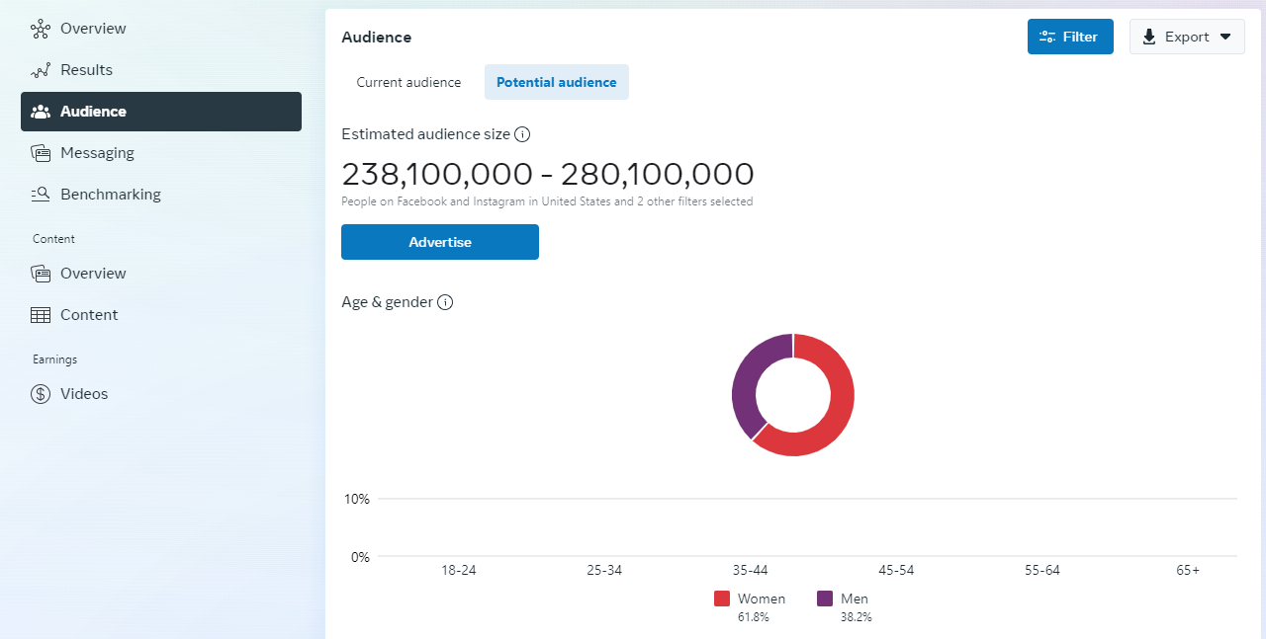1266x639 pixels.
Task: Open the Filter options button
Action: pos(1069,37)
